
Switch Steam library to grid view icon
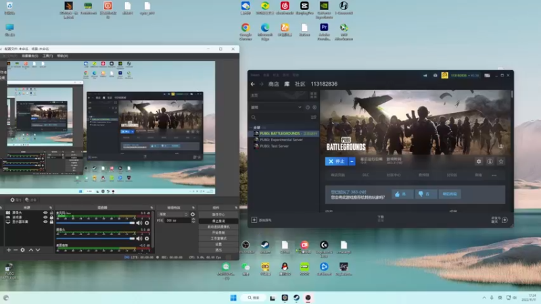click(313, 95)
